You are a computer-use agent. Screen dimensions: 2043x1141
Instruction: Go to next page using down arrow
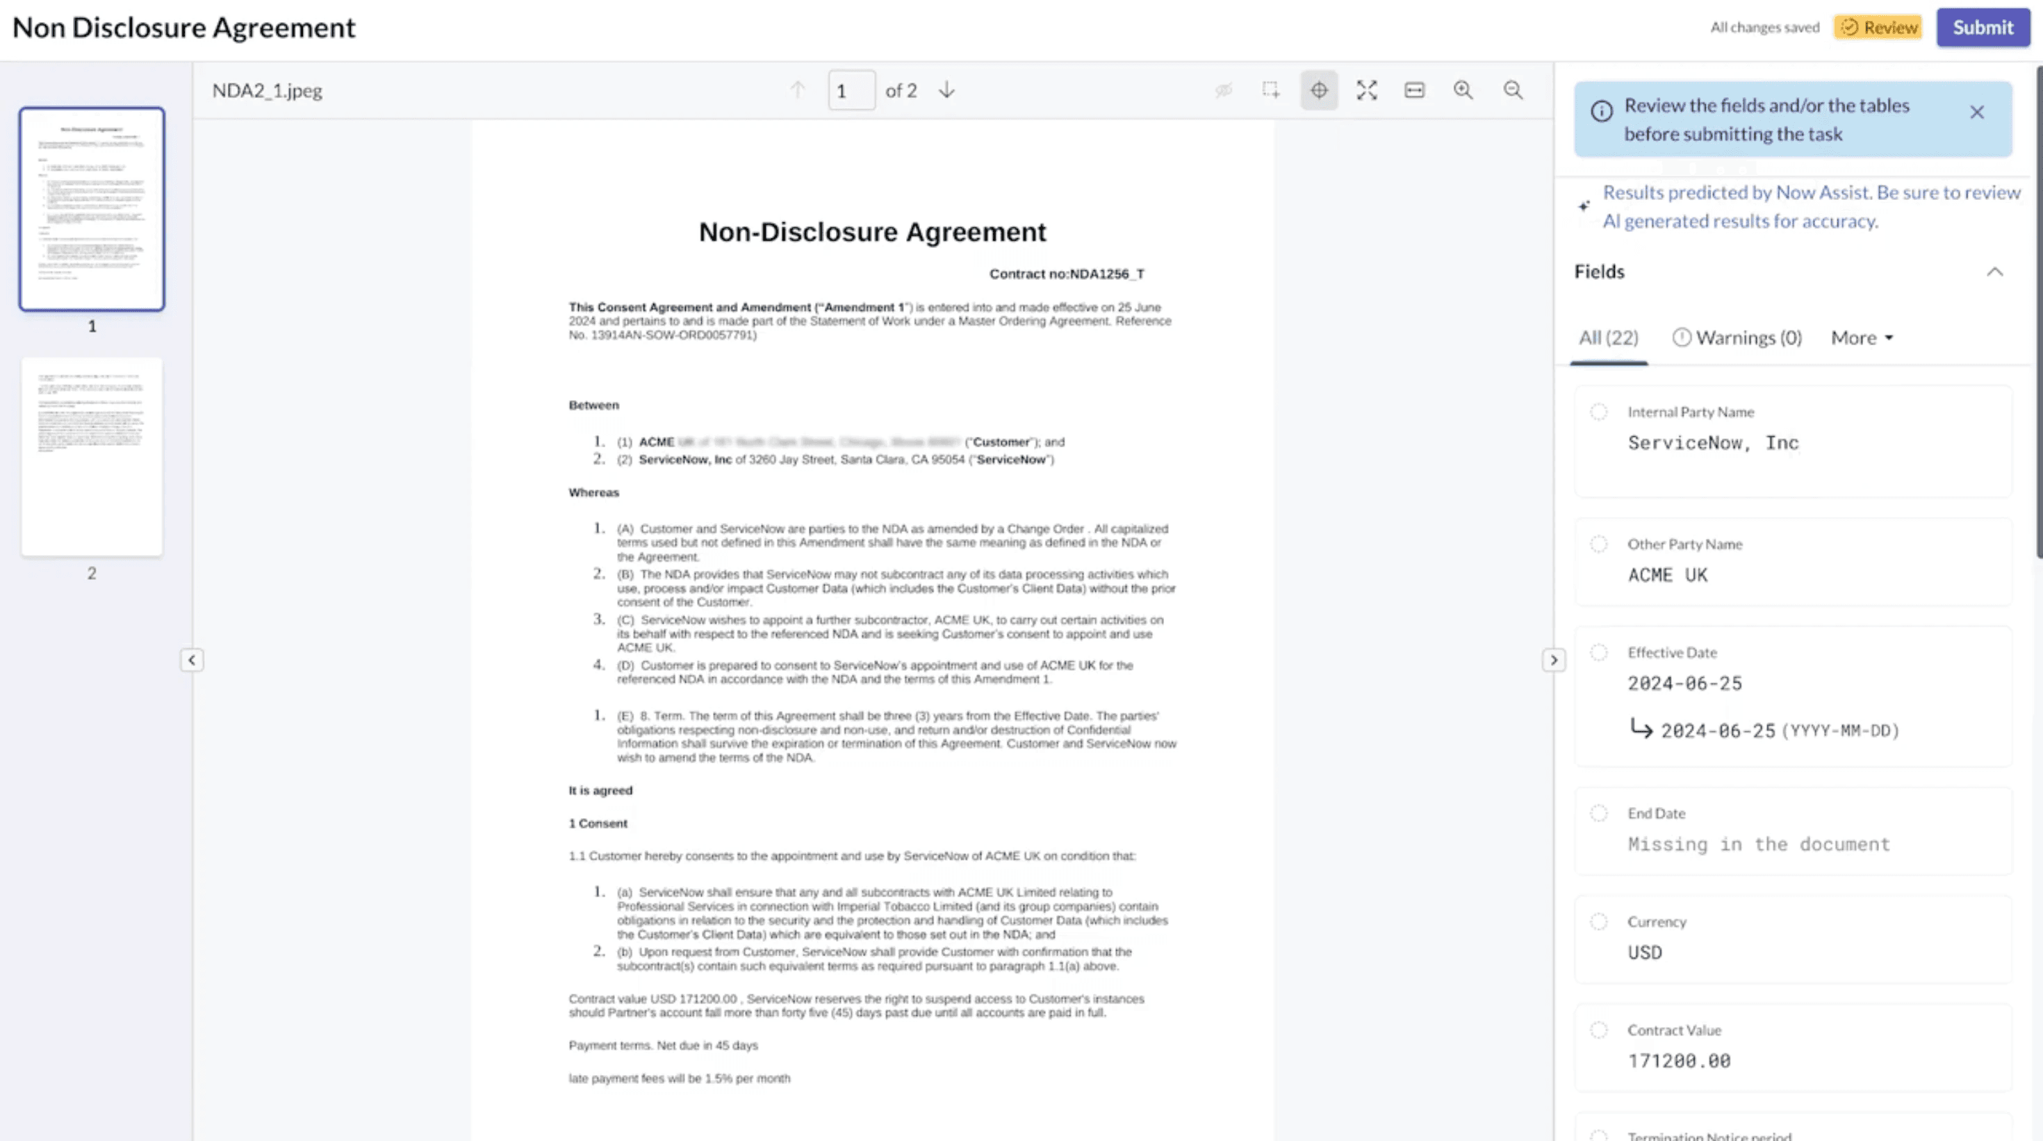click(947, 90)
